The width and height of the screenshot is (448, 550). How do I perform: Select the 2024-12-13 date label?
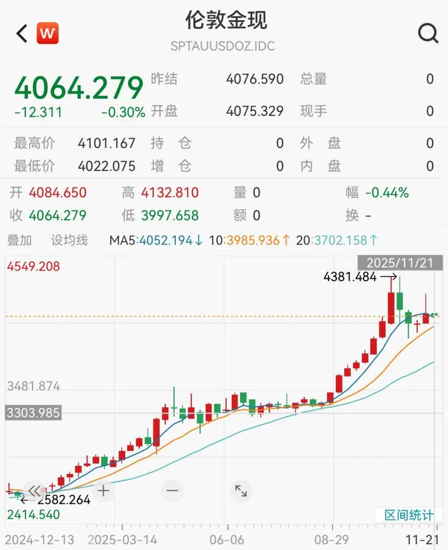pos(41,540)
